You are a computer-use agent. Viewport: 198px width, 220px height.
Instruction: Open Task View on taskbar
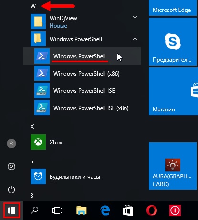coord(57,210)
